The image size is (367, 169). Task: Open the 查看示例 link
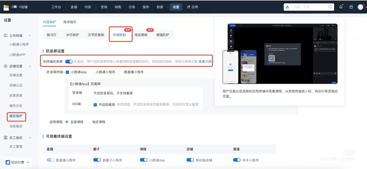205,61
